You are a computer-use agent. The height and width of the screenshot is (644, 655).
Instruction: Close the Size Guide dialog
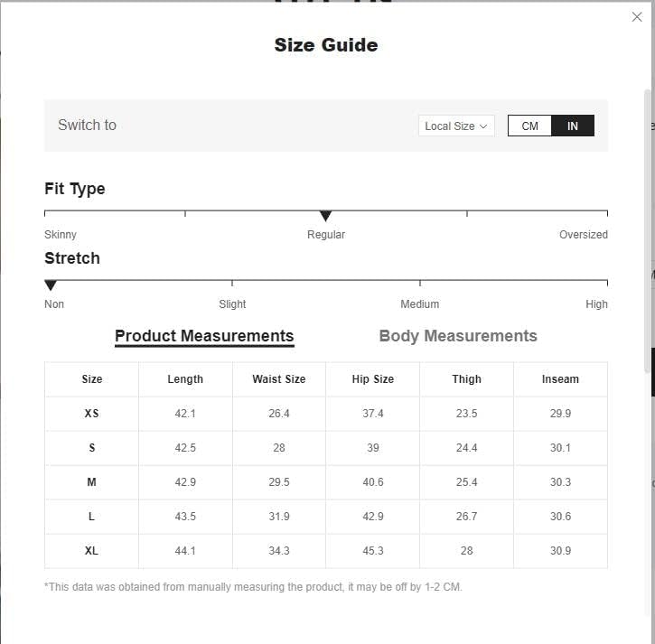tap(637, 17)
